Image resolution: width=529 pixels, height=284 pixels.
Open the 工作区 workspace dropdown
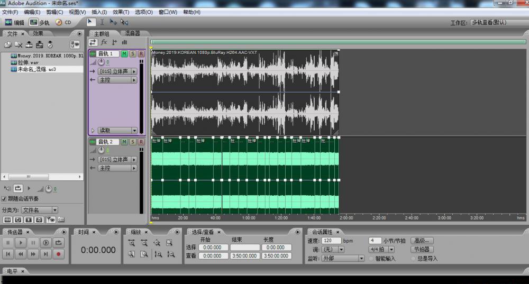(x=499, y=23)
